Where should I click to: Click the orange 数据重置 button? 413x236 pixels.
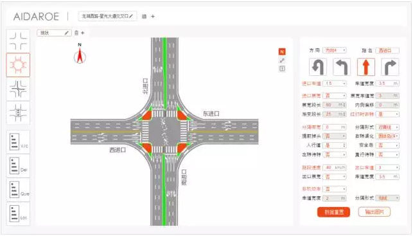pyautogui.click(x=334, y=212)
